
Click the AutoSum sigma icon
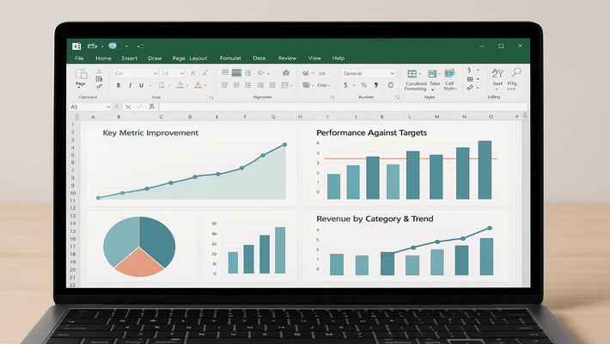point(470,71)
